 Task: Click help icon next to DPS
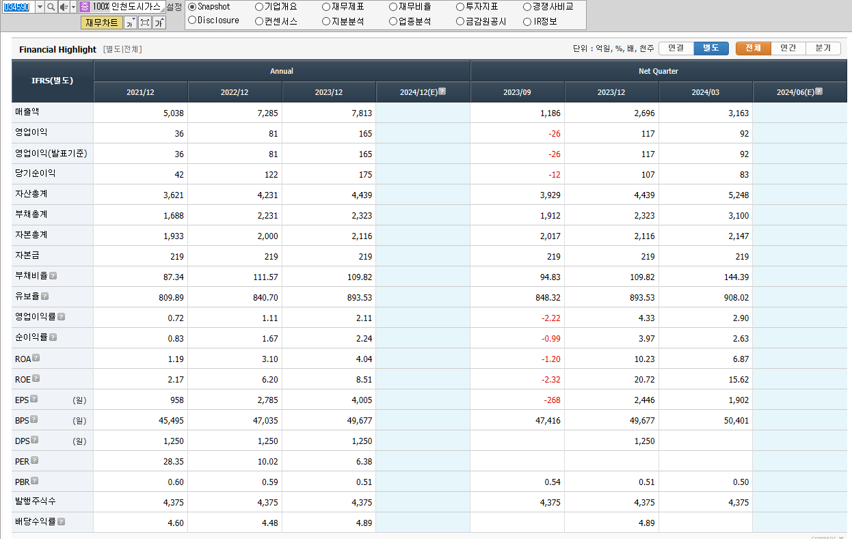[x=35, y=440]
